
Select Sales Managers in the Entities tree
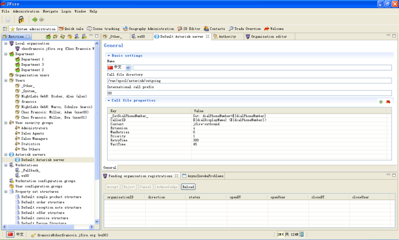point(34,138)
